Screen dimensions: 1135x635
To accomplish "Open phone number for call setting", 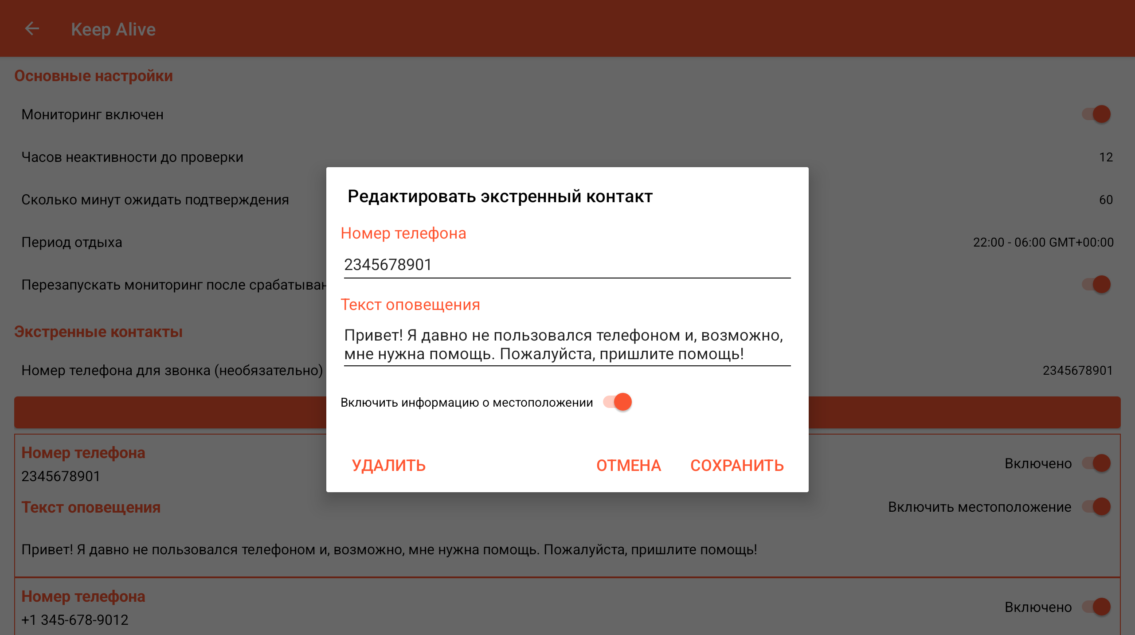I will 172,370.
